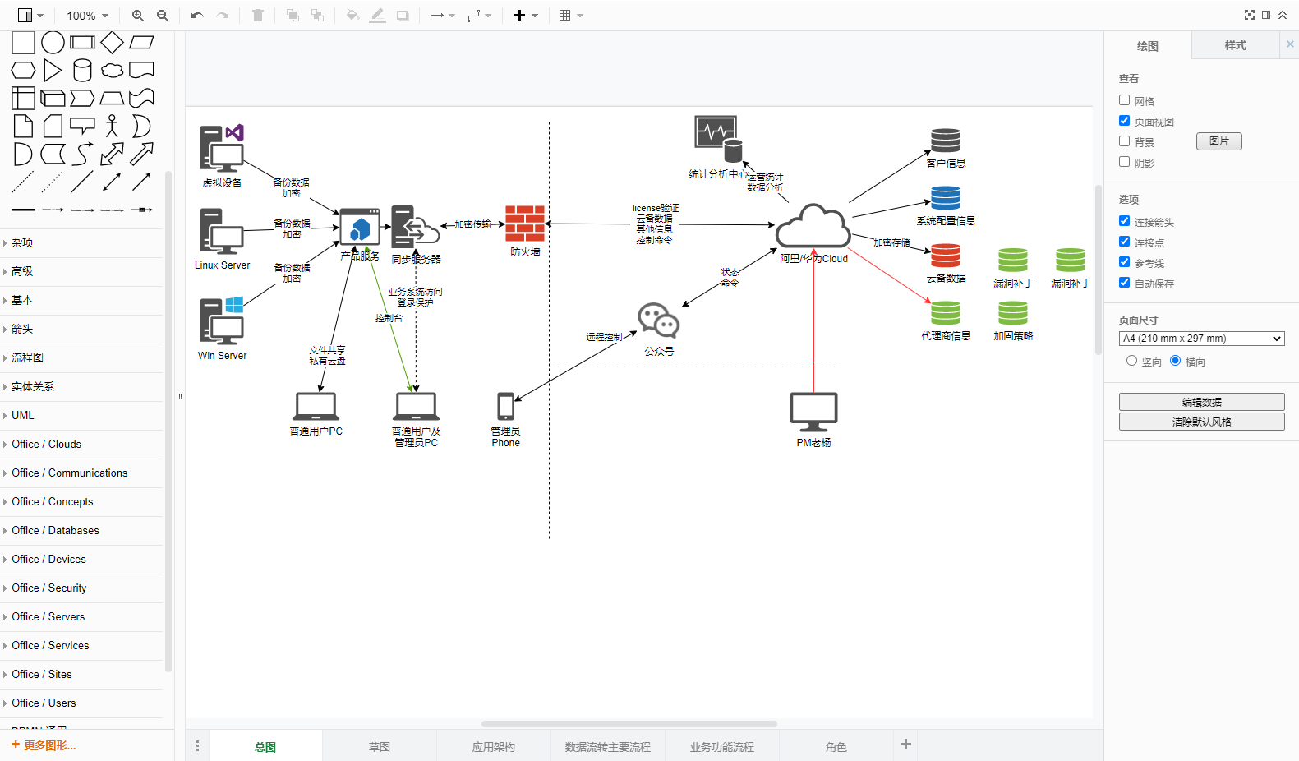The width and height of the screenshot is (1299, 761).
Task: Switch to the 样式 panel tab
Action: pyautogui.click(x=1235, y=45)
